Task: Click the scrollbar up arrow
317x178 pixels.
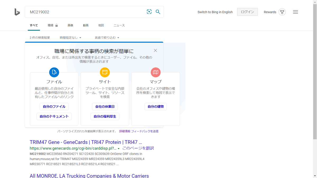Action: [315, 2]
